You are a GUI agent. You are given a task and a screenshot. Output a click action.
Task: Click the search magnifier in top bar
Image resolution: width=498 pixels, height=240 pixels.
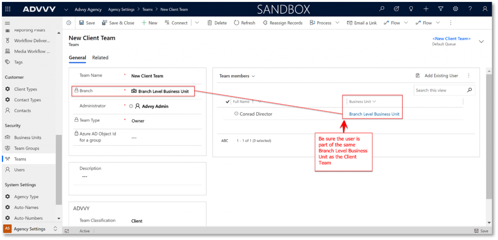pos(382,9)
